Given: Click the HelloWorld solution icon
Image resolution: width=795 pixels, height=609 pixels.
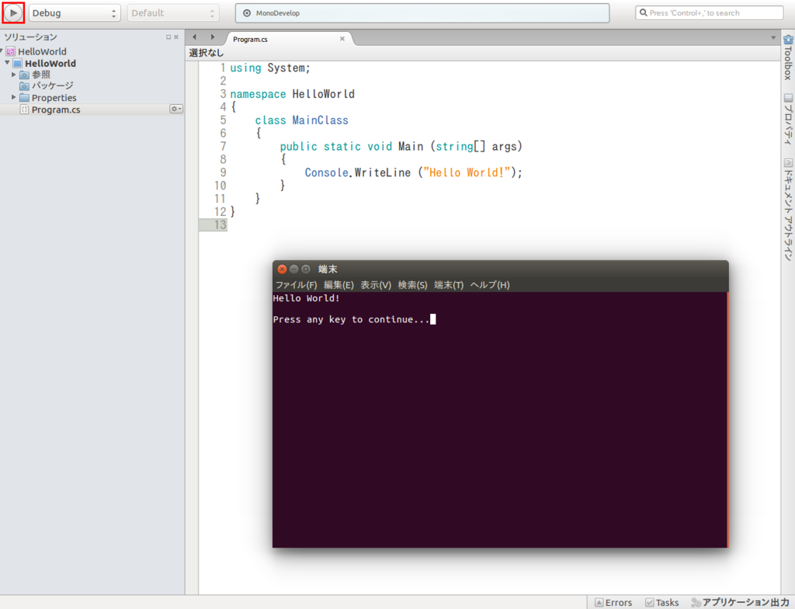Looking at the screenshot, I should pyautogui.click(x=11, y=51).
